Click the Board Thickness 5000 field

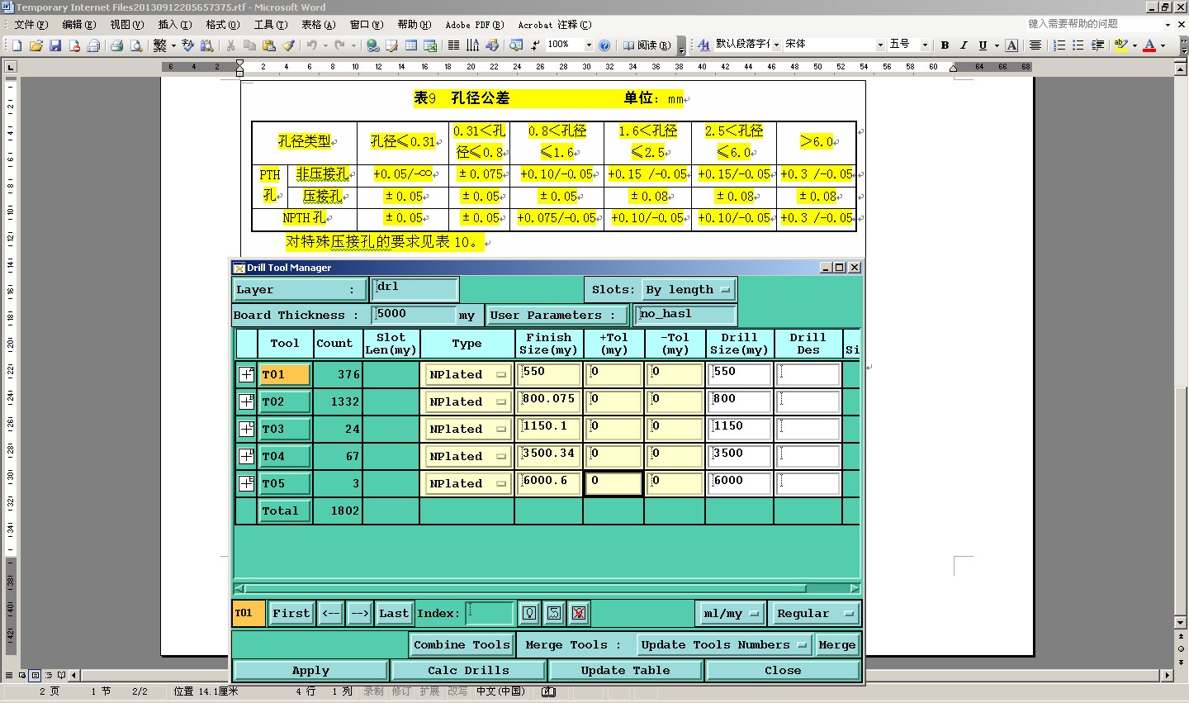click(414, 315)
